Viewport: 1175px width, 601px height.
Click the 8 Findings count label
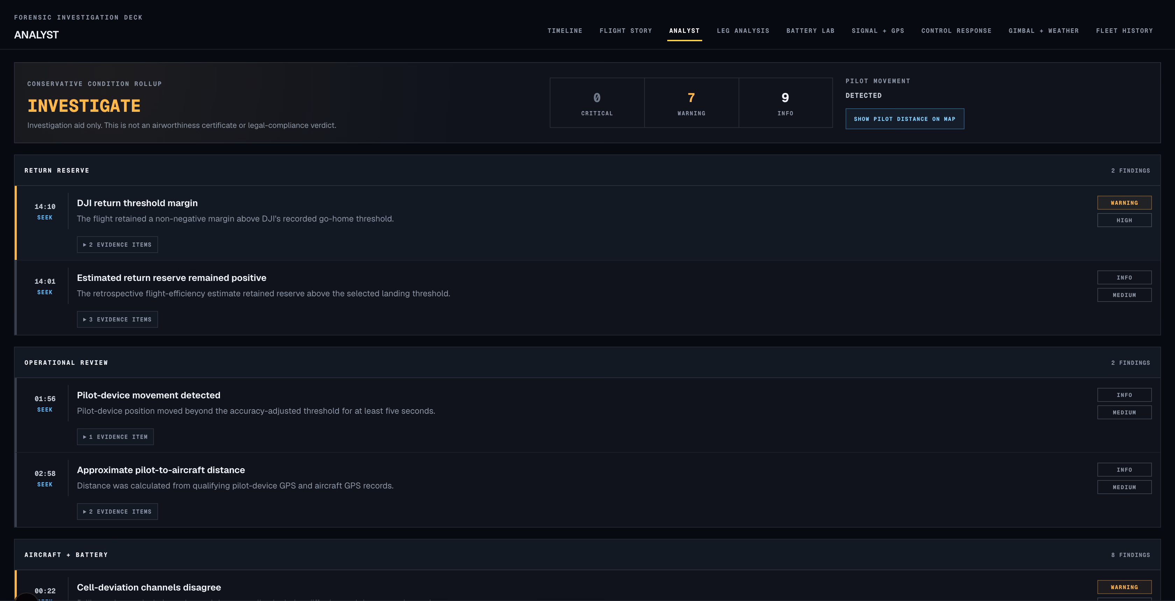click(1130, 555)
